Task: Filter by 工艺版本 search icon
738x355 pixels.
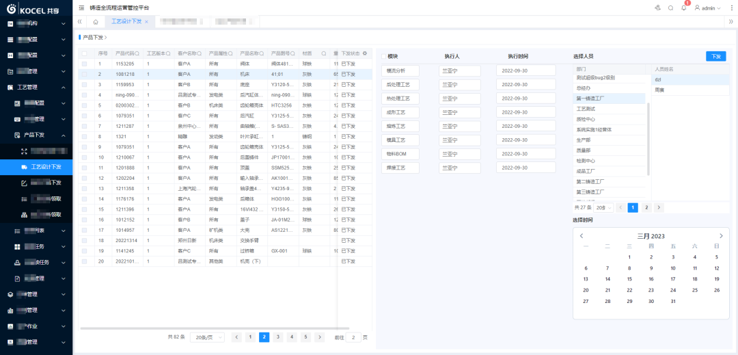Action: 169,53
